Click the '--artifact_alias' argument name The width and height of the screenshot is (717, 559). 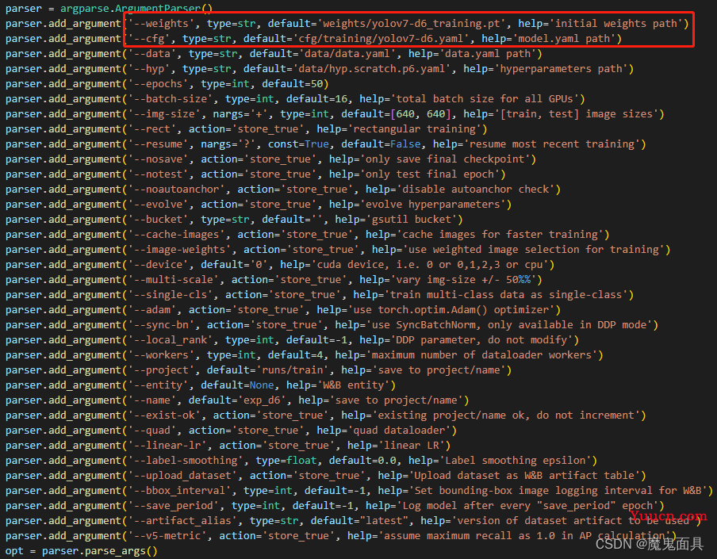point(182,522)
